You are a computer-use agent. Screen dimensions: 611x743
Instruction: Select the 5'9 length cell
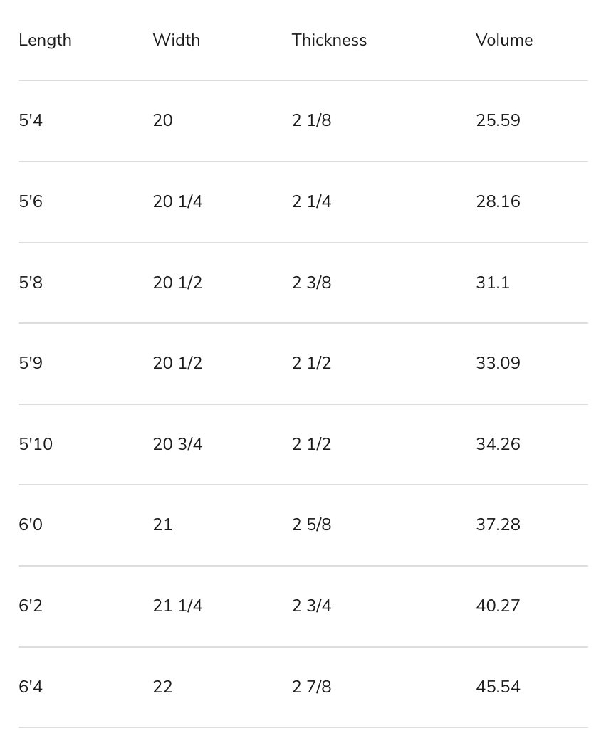tap(31, 363)
